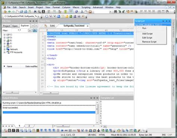The image size is (177, 138).
Task: Click the print preview magnifier icon
Action: [x=39, y=12]
